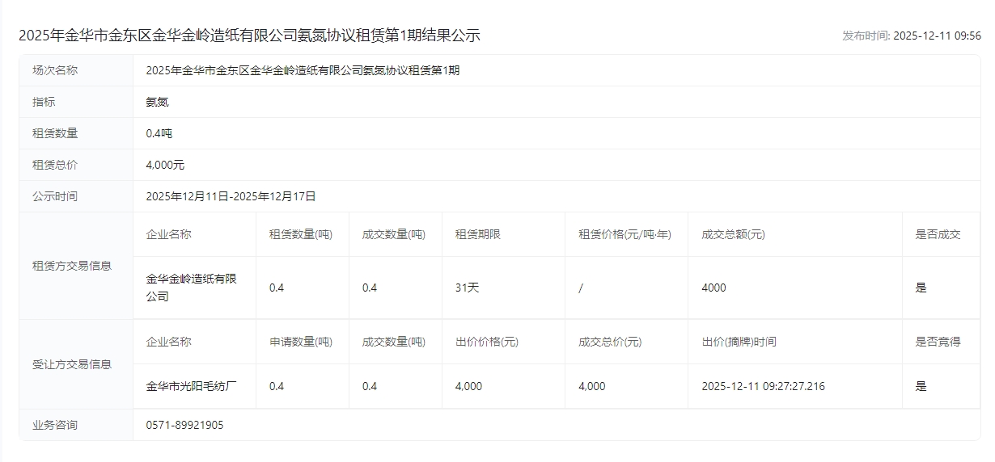The width and height of the screenshot is (995, 462).
Task: Click the 4000 value under 成交总额(元)
Action: (x=713, y=288)
